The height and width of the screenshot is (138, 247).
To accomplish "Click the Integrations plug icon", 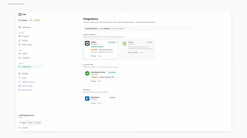I will point(19,67).
